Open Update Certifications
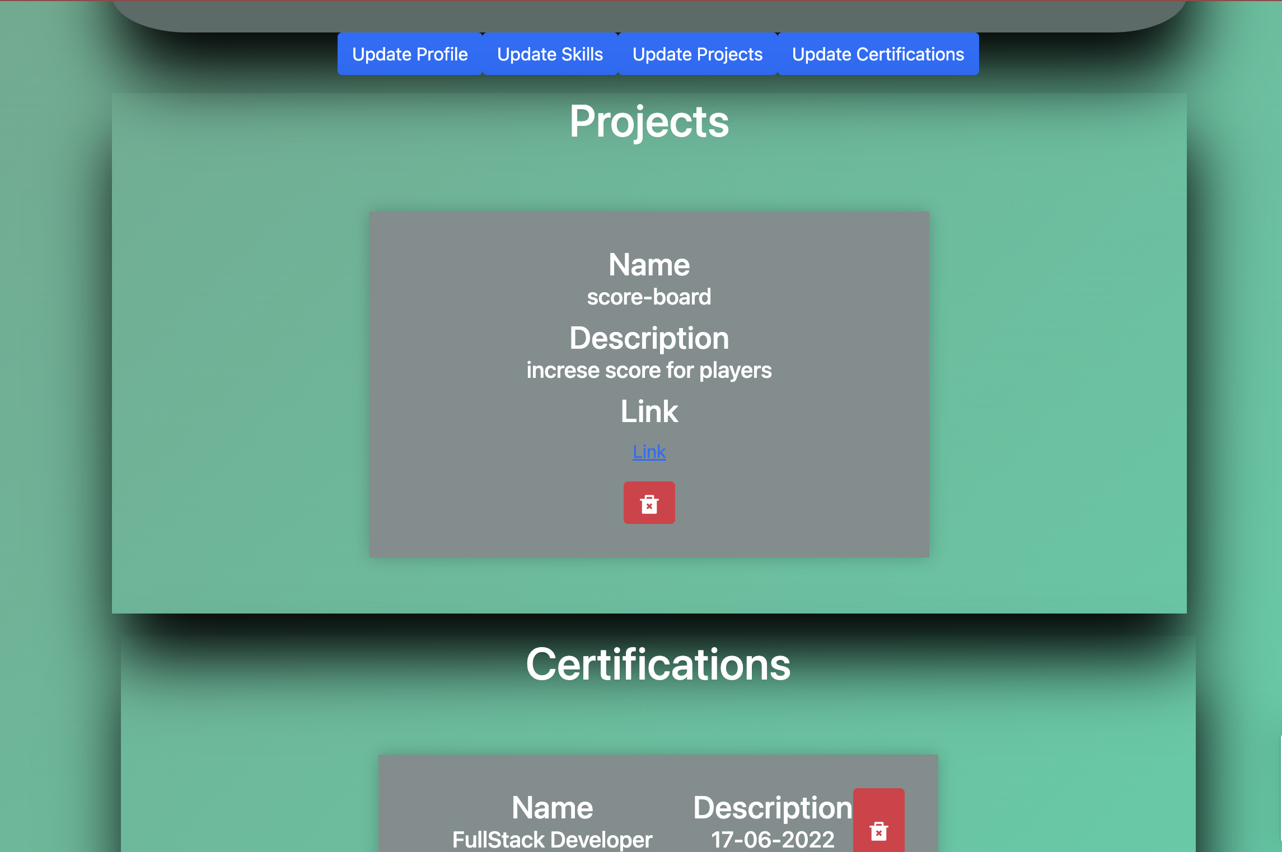 878,54
